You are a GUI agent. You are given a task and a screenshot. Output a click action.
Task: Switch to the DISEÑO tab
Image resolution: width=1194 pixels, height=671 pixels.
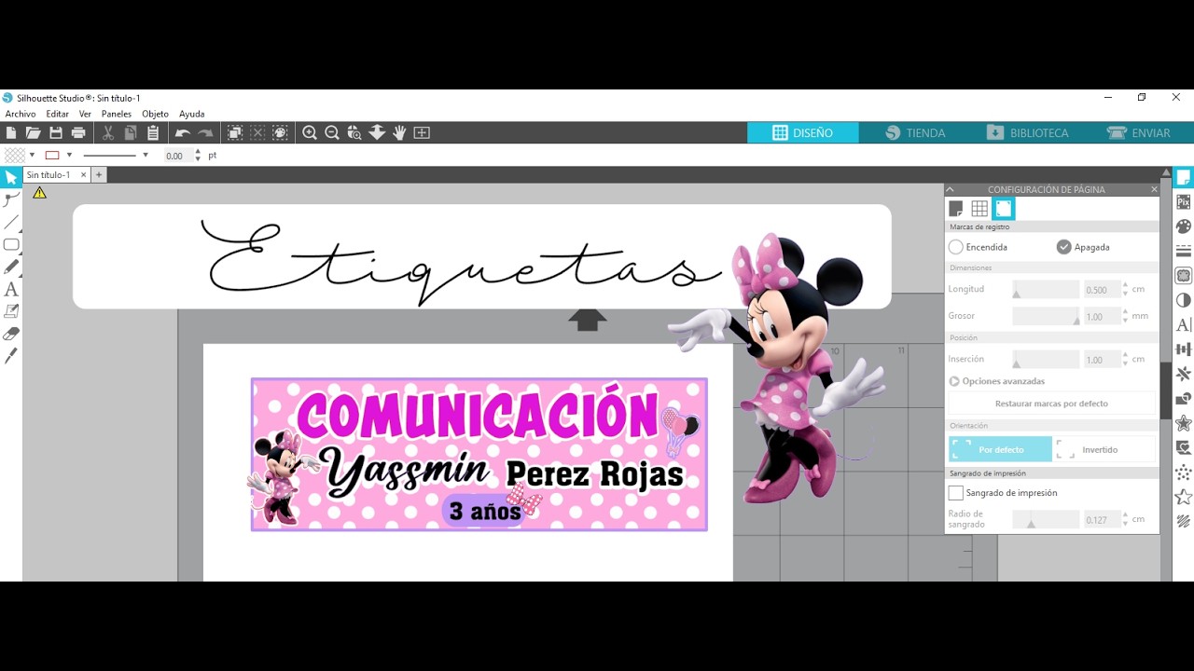click(802, 133)
